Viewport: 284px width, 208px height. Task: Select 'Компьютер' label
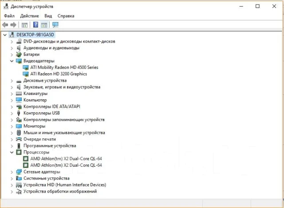coord(35,100)
